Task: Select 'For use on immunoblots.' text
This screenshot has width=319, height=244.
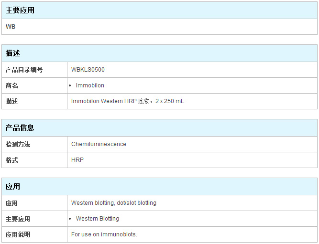Action: click(104, 234)
